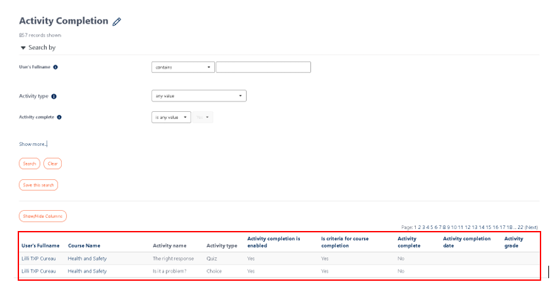The width and height of the screenshot is (551, 286).
Task: Sort by Activity type column header
Action: (222, 245)
